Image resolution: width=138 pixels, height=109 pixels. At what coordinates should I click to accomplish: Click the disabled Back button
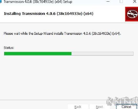click(x=78, y=107)
